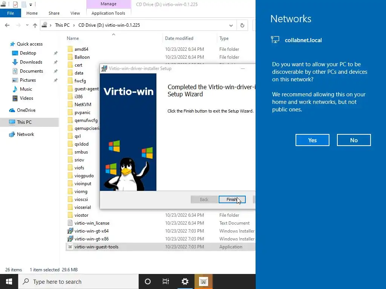Open the Windows Start menu
The image size is (386, 289).
9,281
